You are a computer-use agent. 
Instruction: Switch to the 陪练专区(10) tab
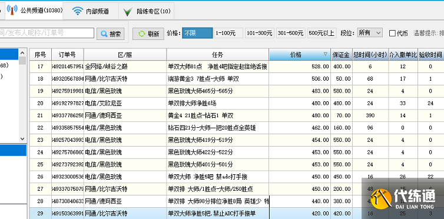(147, 11)
